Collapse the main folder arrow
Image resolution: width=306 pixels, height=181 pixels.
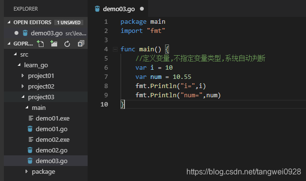(x=27, y=107)
